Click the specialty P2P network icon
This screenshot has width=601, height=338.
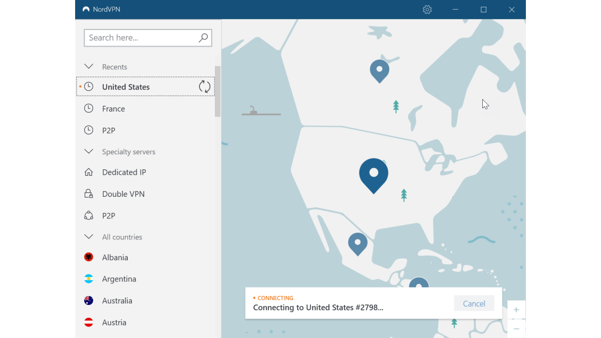pos(89,215)
